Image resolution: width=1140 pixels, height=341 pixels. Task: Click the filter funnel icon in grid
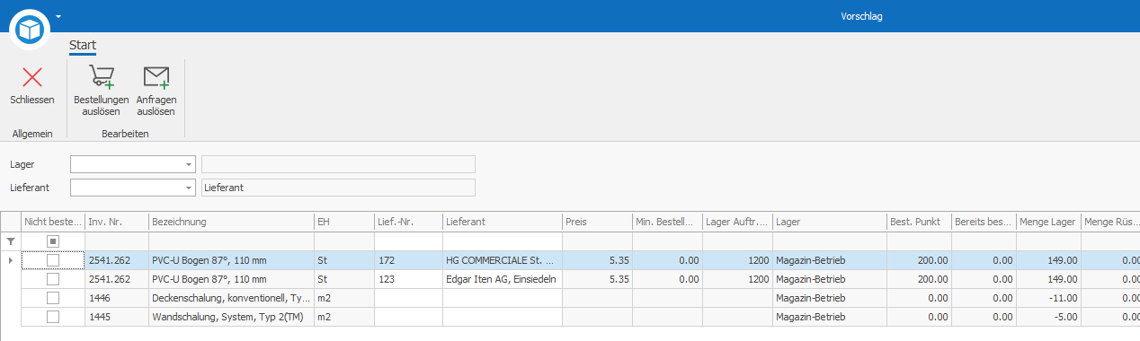pyautogui.click(x=11, y=241)
